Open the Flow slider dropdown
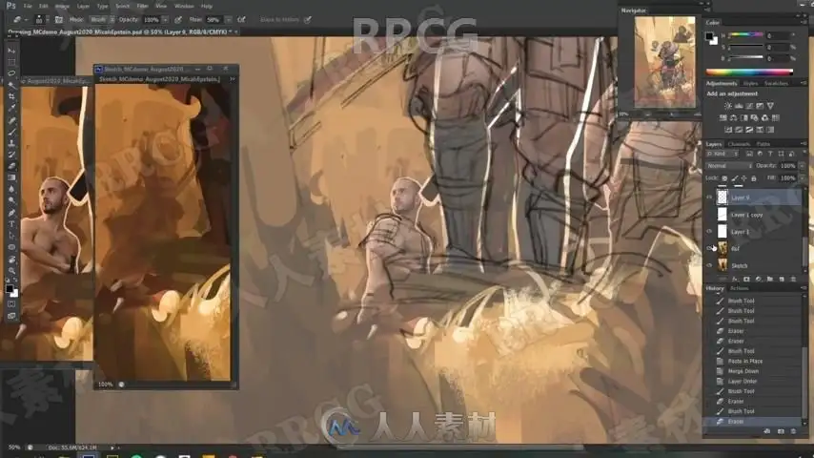 (x=228, y=20)
